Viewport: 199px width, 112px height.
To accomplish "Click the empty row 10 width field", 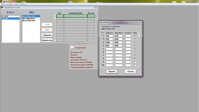I will (119, 65).
